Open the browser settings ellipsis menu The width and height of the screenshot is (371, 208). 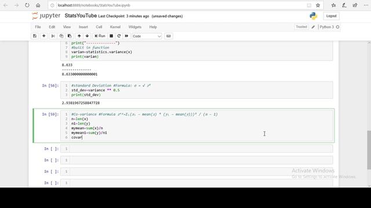[x=366, y=5]
